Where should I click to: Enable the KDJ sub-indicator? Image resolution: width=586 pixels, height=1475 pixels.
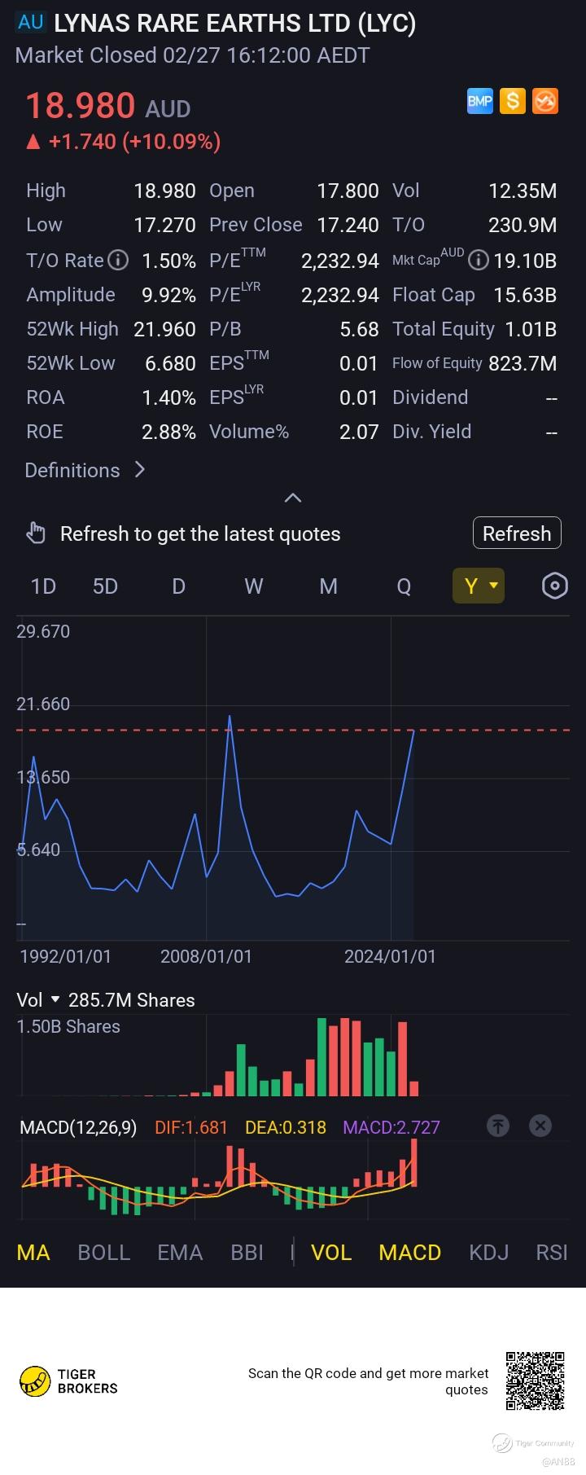pos(488,1252)
